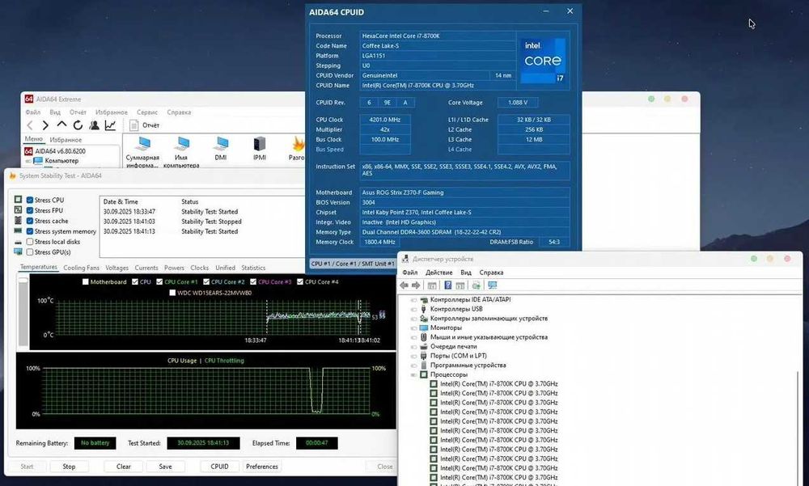Expand Контроллеры IDE ATA/ATAPI node
Screen dimensions: 809x486
pyautogui.click(x=413, y=300)
